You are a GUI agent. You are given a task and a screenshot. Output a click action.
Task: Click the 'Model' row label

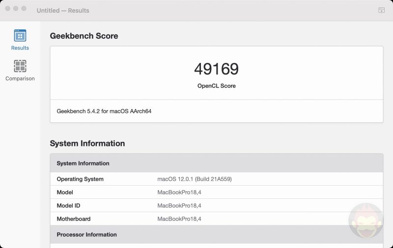click(65, 193)
